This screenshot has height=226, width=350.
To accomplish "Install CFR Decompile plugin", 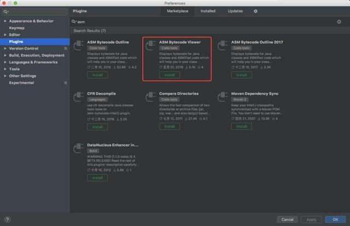I will [x=97, y=127].
